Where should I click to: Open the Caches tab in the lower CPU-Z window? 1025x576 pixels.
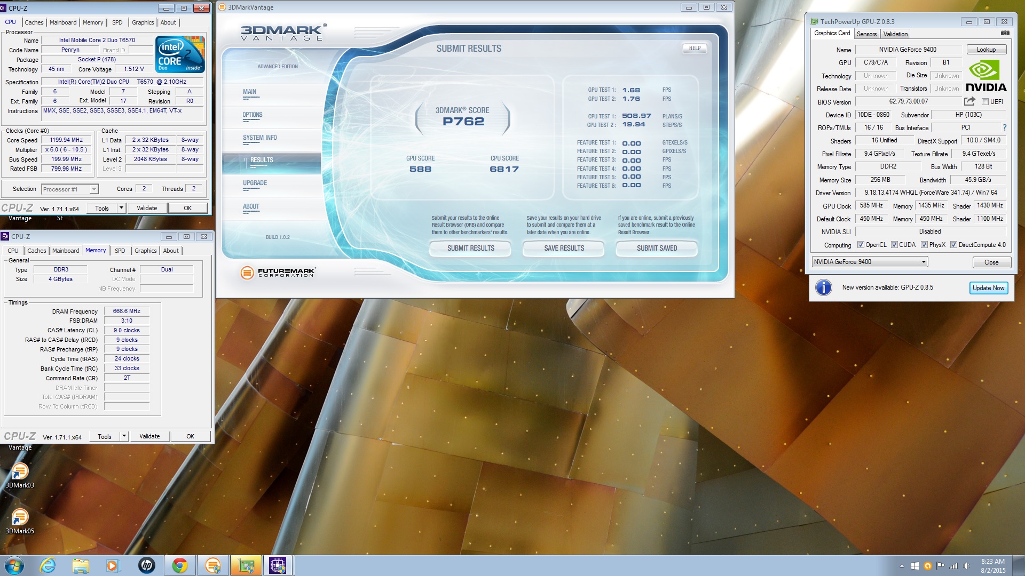[37, 251]
